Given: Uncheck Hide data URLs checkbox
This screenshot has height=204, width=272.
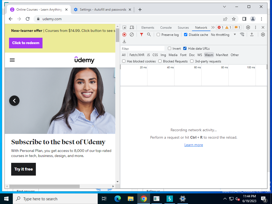Looking at the screenshot, I should [x=185, y=48].
